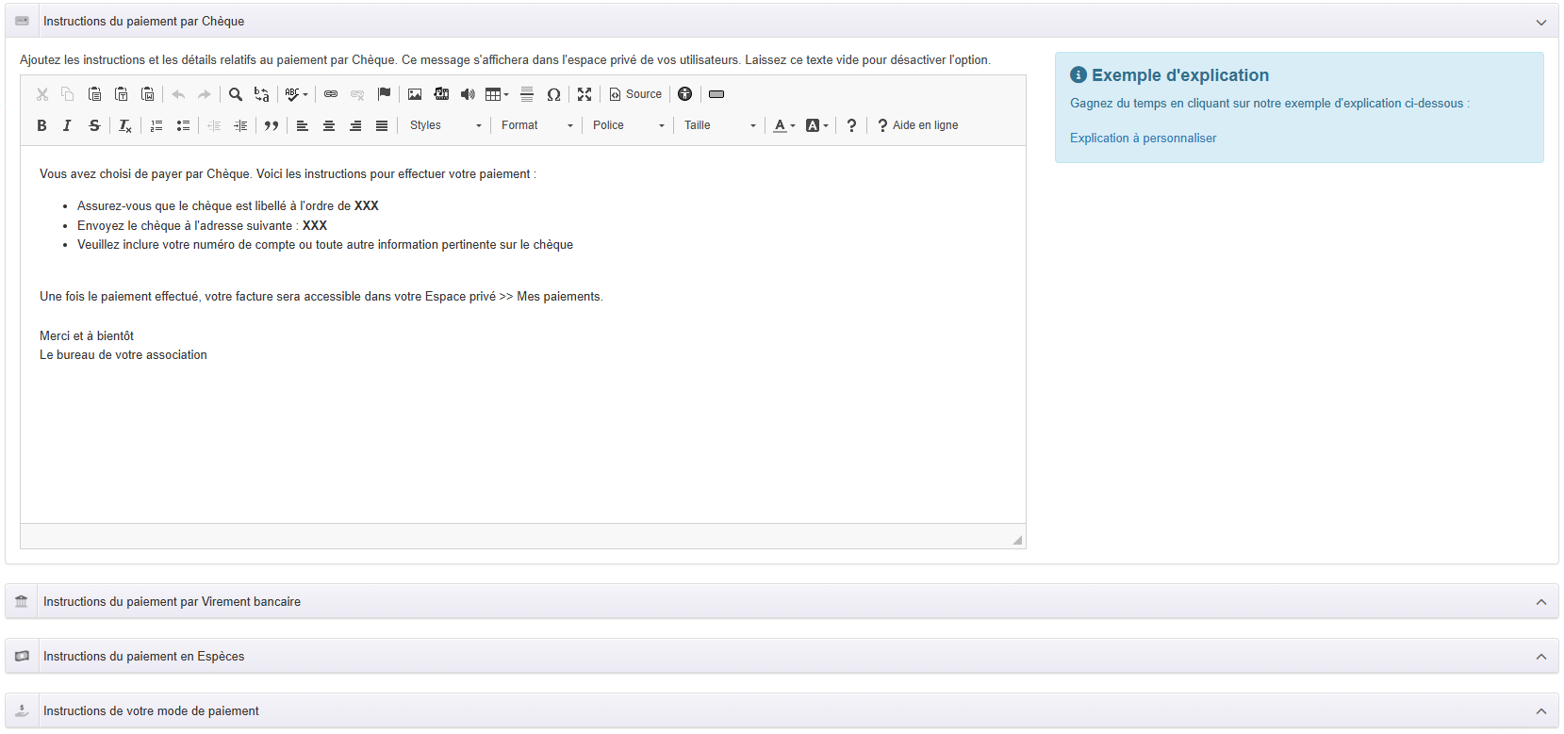Click the anchor flag icon
This screenshot has height=734, width=1564.
point(384,94)
